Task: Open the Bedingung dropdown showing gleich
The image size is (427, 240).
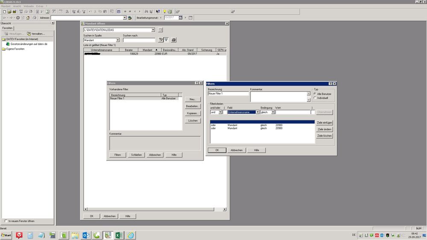Action: tap(273, 112)
